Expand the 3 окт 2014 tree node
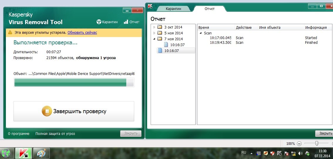This screenshot has width=333, height=159. pyautogui.click(x=154, y=27)
